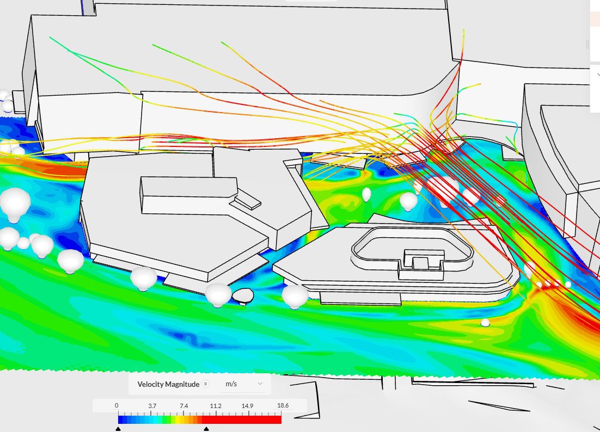
Task: Edit the minimum legend value 0
Action: 117,406
